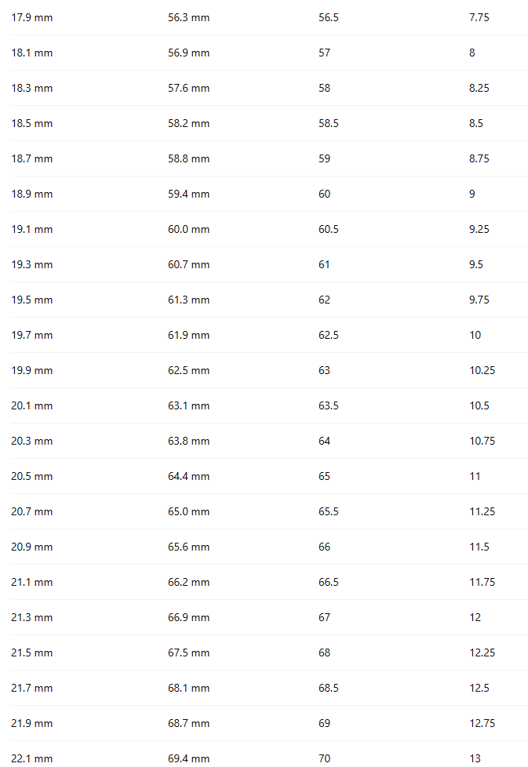Select the 22.1 mm diameter cell
Viewport: 528px width, 767px height.
click(32, 758)
